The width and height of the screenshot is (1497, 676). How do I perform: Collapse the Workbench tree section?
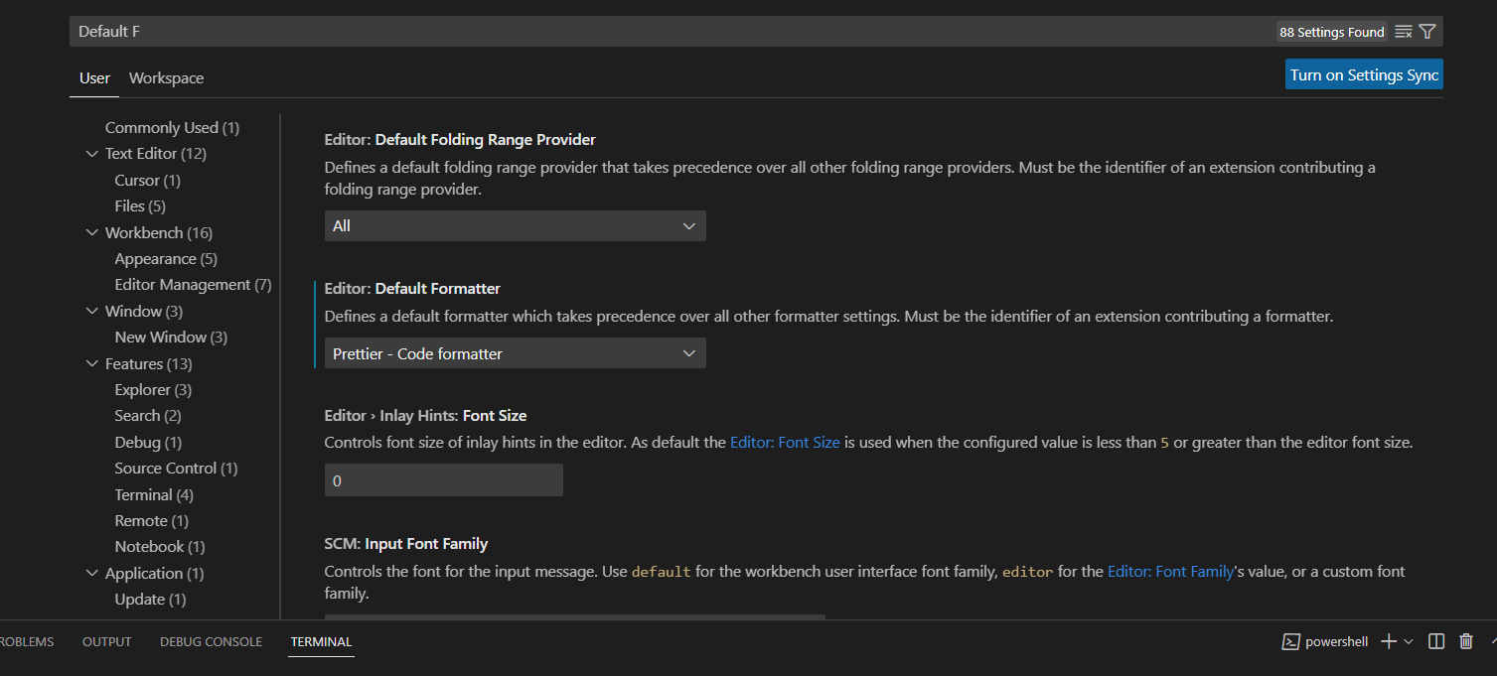[92, 233]
